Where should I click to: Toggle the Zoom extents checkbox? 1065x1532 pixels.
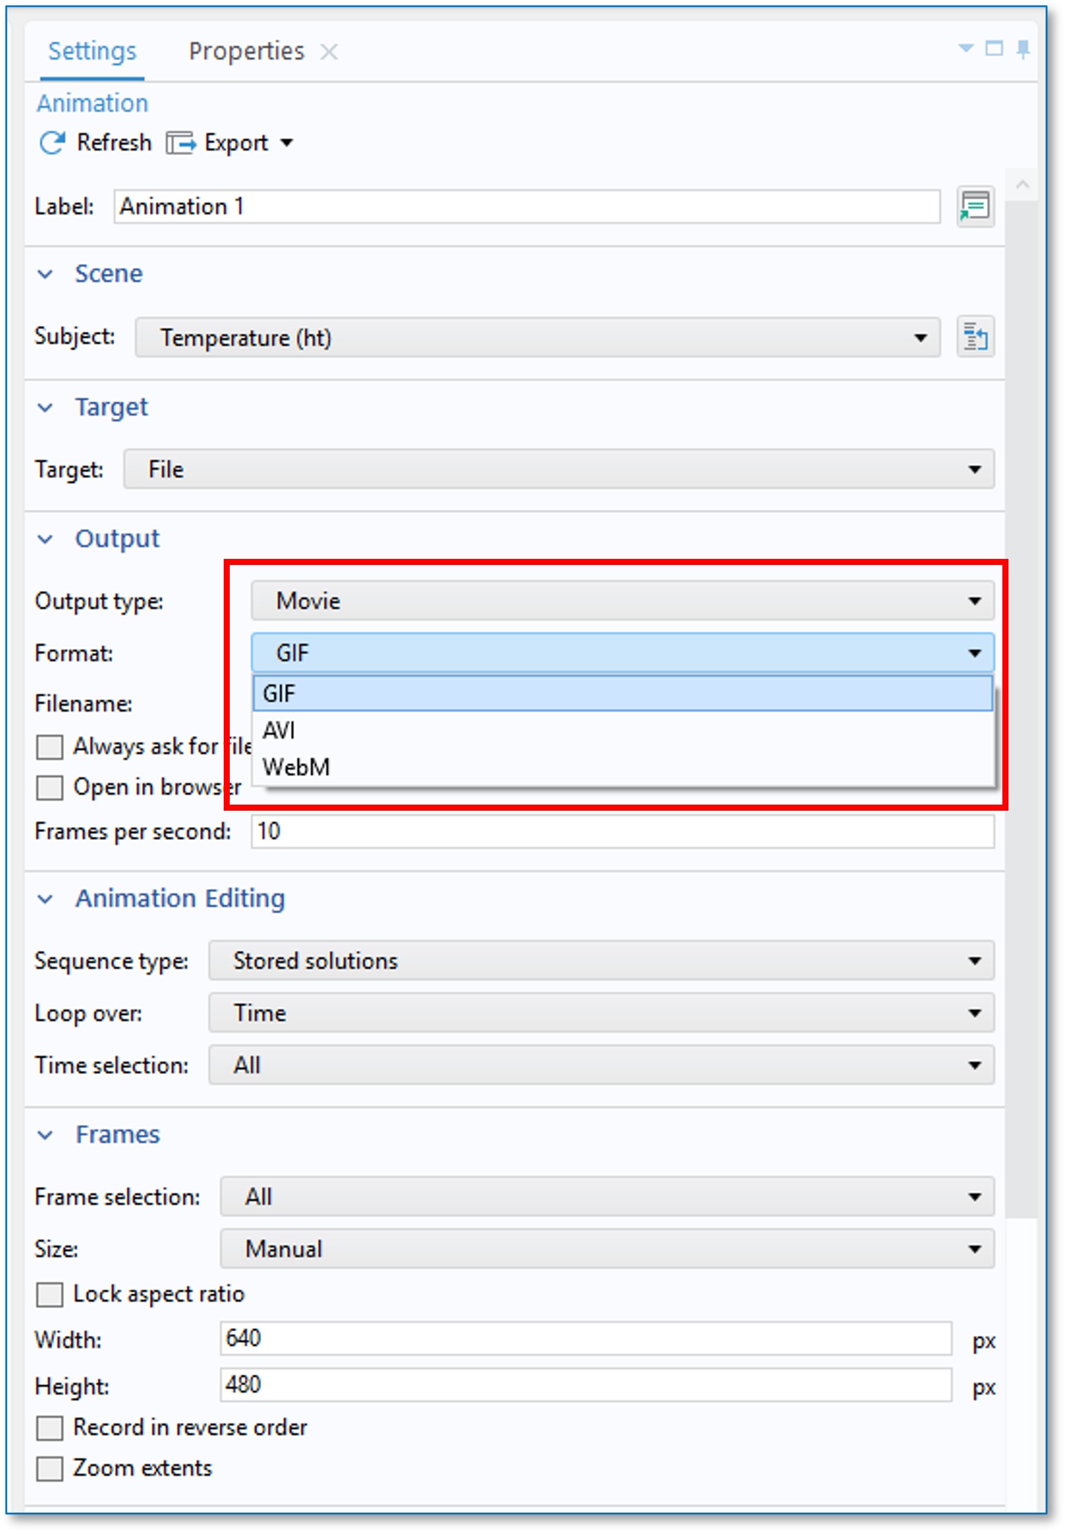[50, 1468]
